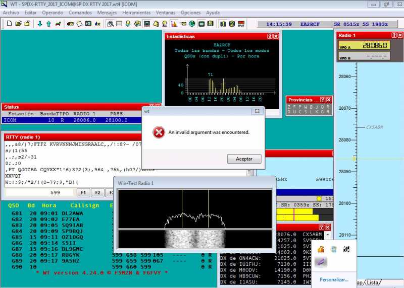Click the Open file folder icon
The height and width of the screenshot is (288, 404).
coord(18,24)
